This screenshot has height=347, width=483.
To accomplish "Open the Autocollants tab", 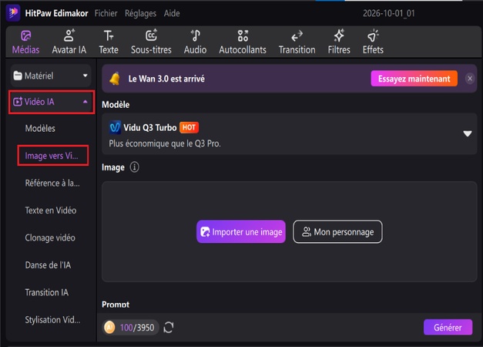I will [x=243, y=42].
